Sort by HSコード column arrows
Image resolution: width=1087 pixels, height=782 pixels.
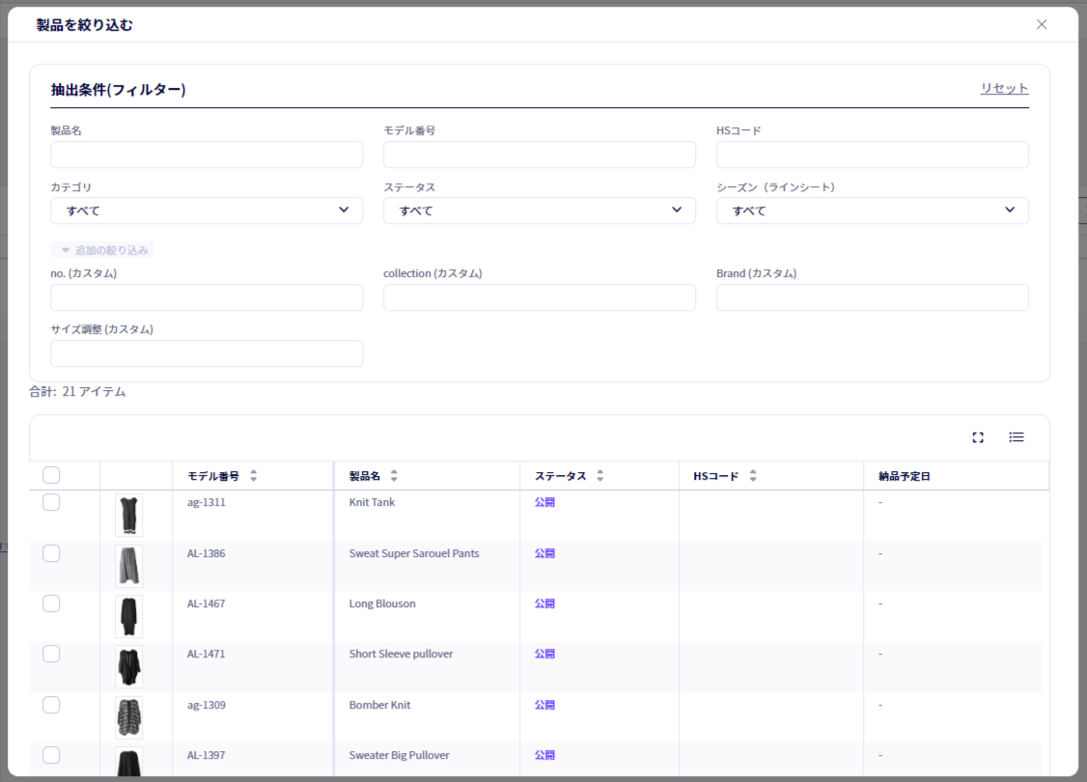[x=753, y=476]
